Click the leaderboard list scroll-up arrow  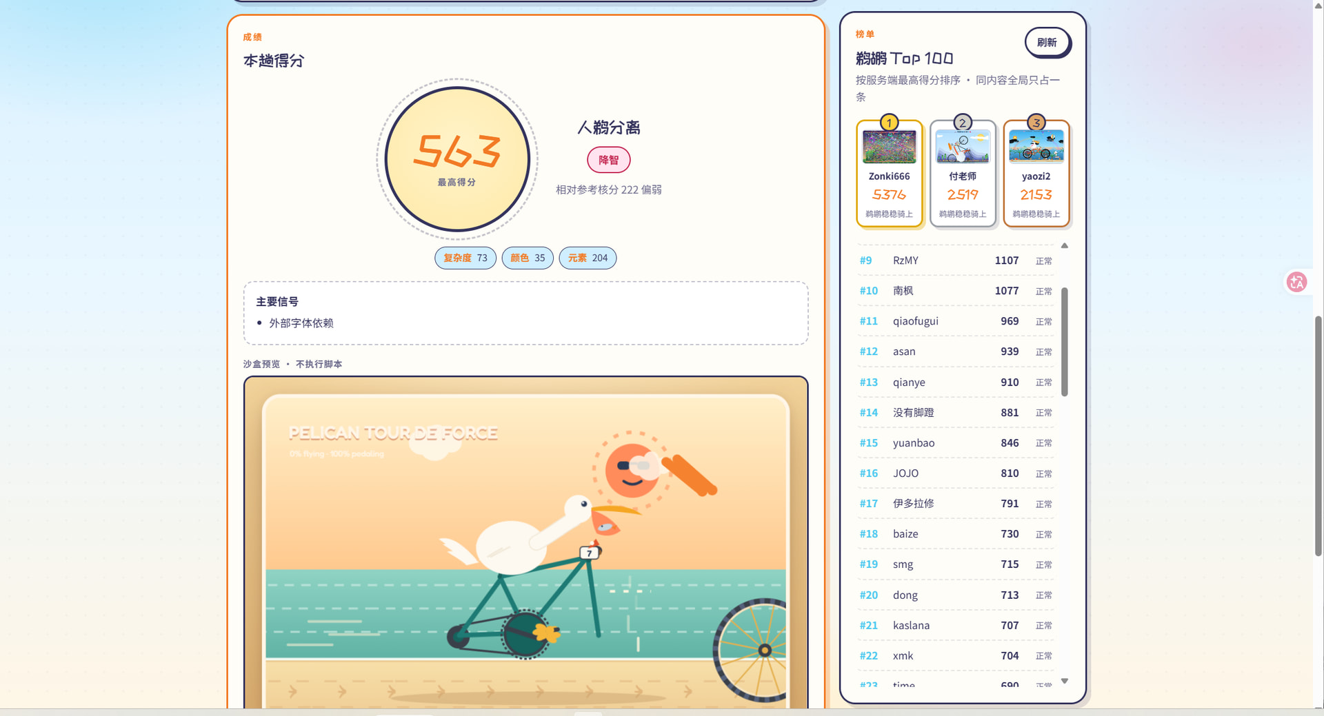pyautogui.click(x=1065, y=245)
